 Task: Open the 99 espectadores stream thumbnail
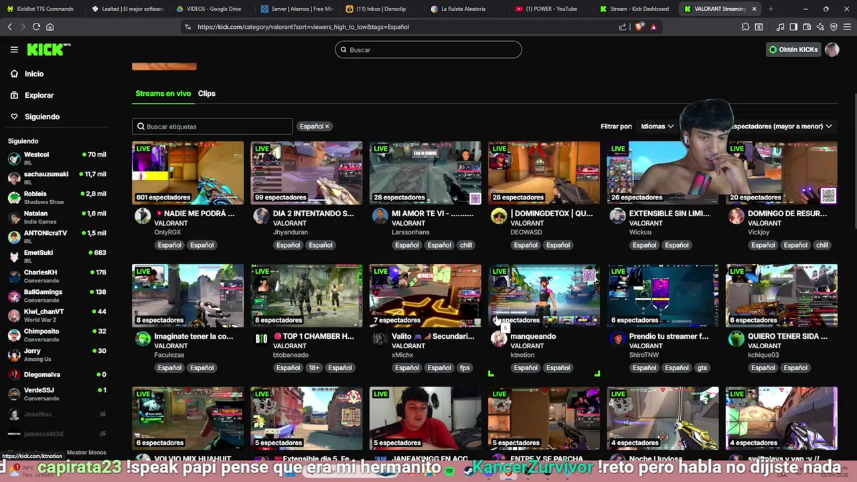(x=307, y=172)
